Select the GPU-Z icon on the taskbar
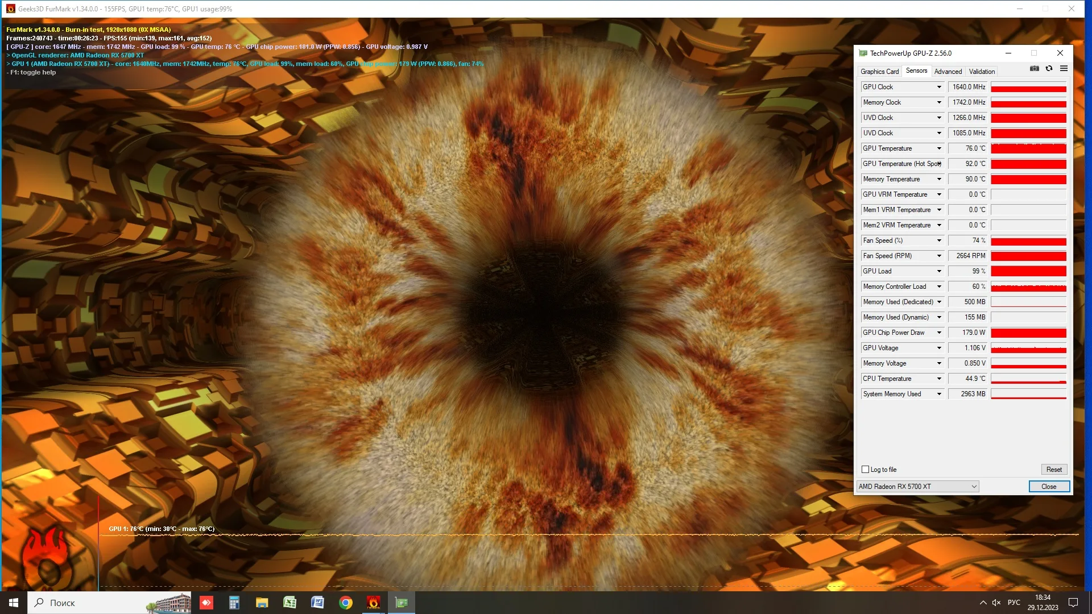This screenshot has height=614, width=1092. [x=402, y=602]
